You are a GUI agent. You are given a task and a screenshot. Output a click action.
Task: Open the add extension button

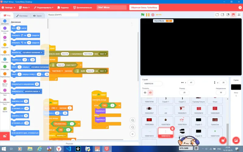point(5,136)
